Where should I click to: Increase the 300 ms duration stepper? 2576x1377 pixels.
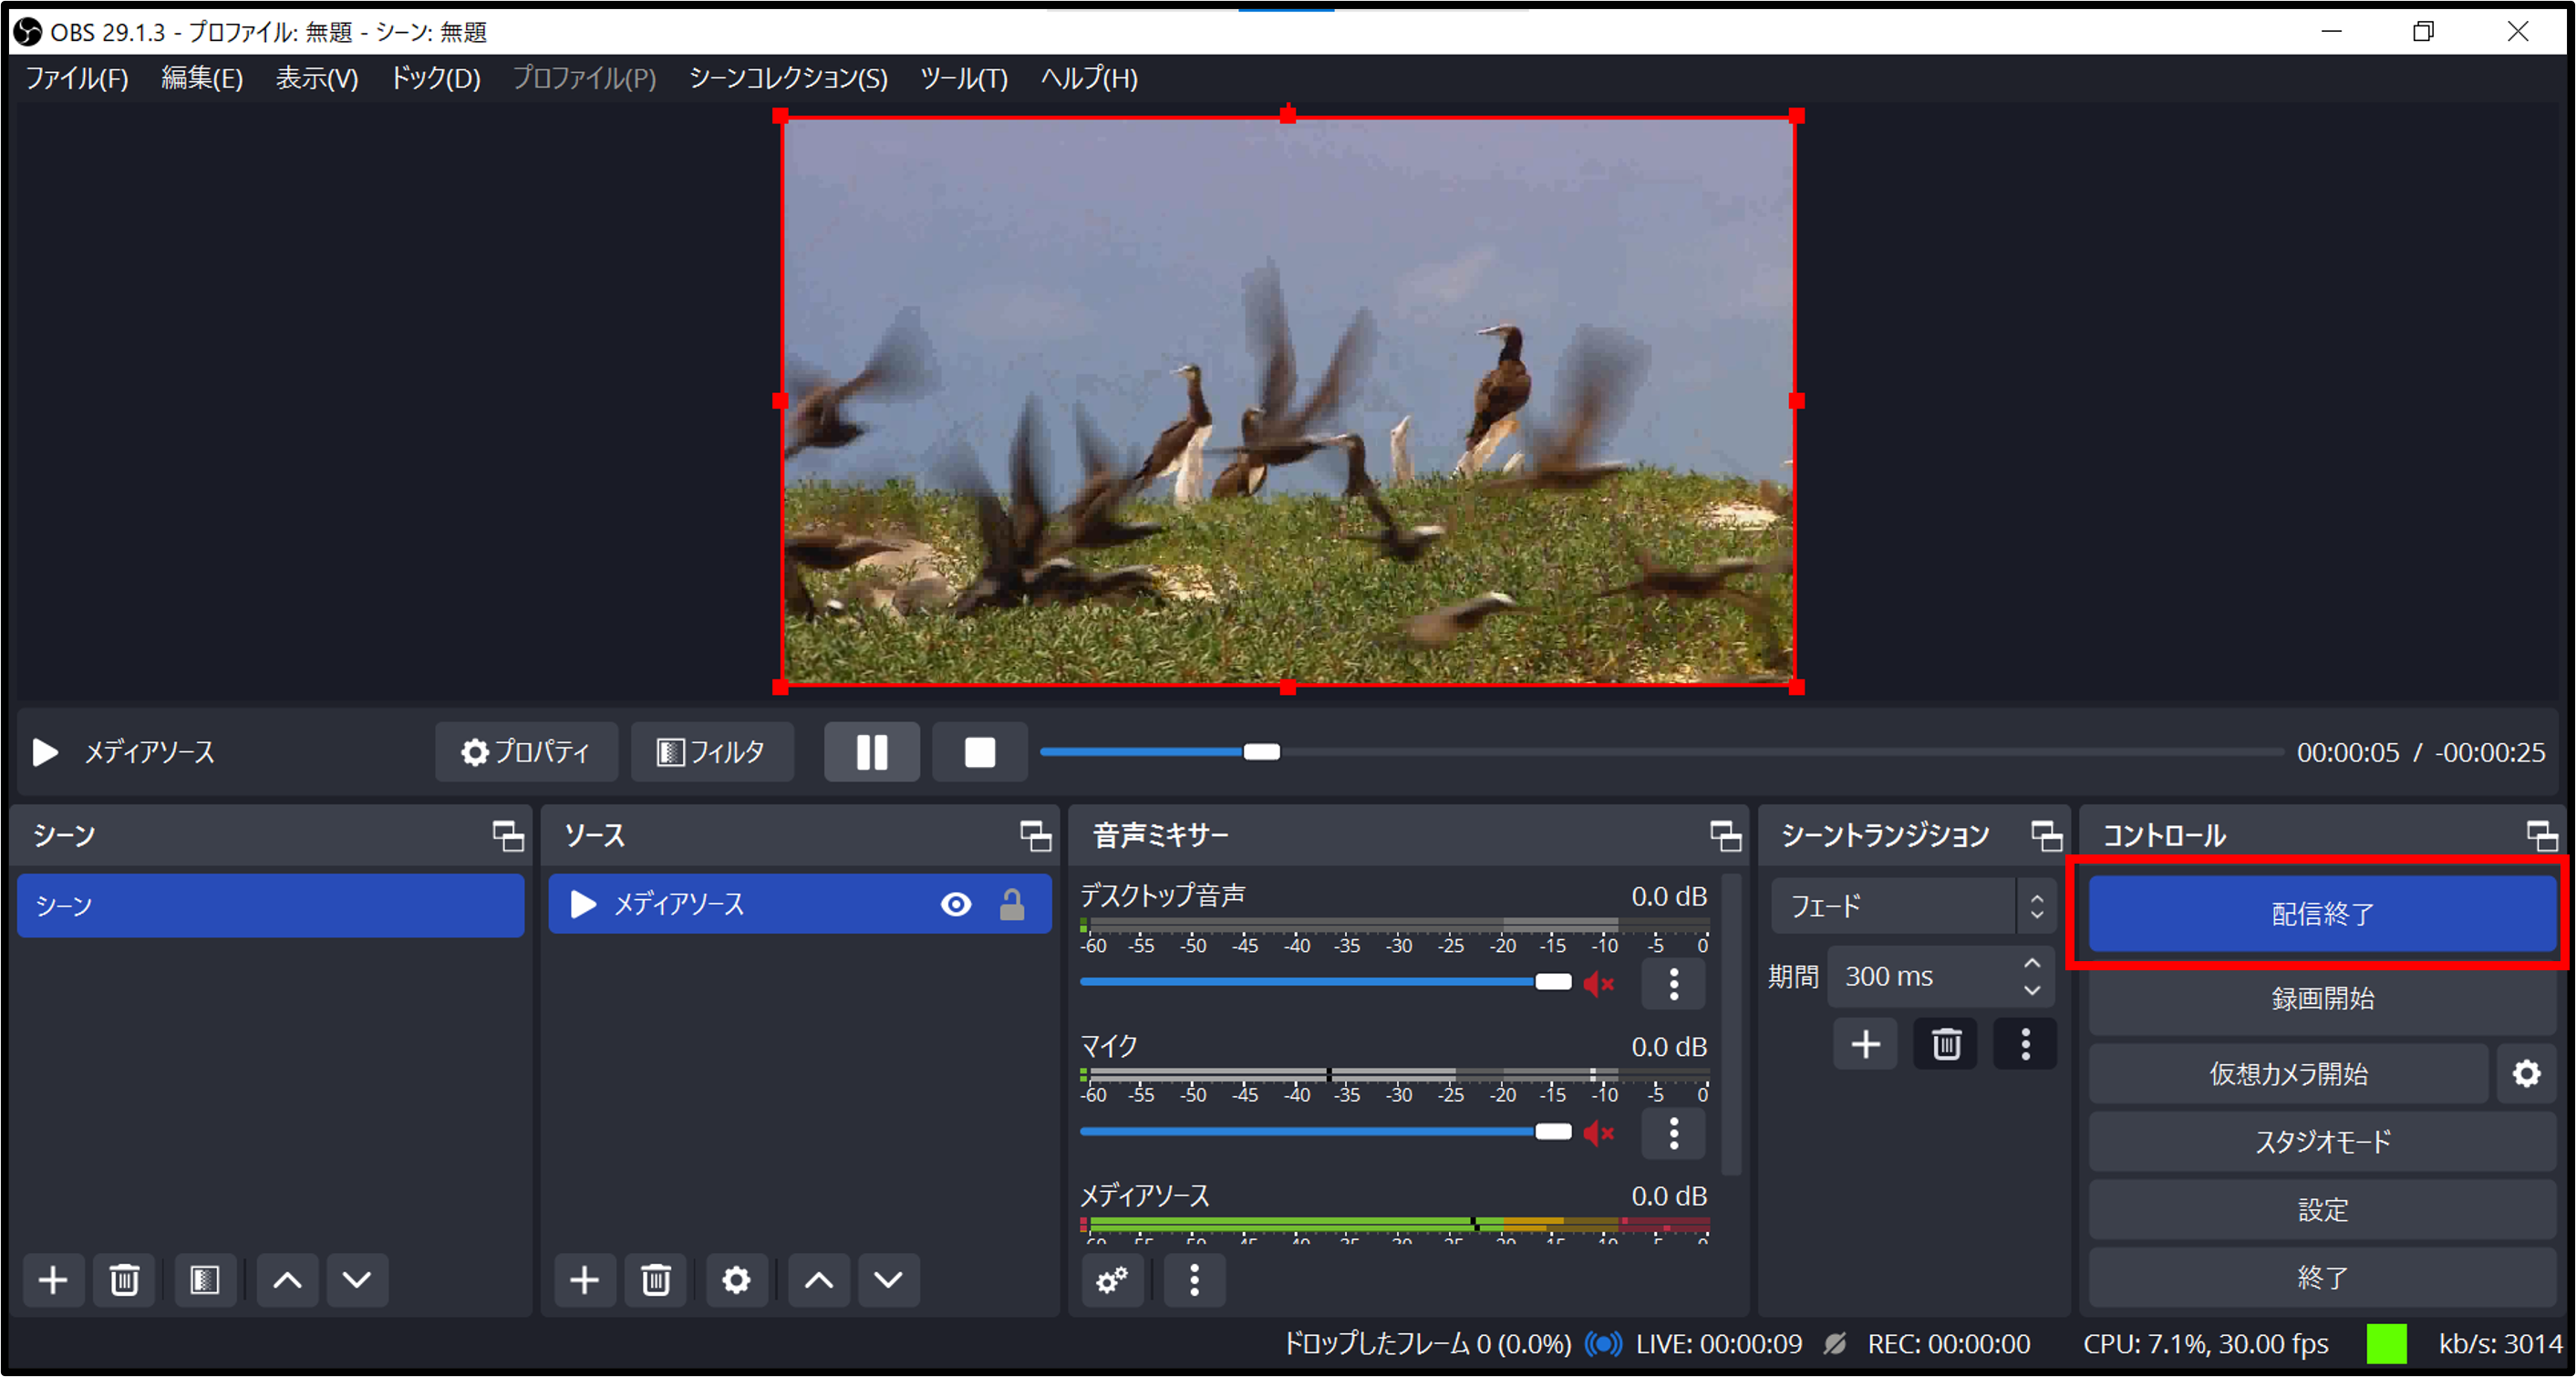pyautogui.click(x=2032, y=963)
